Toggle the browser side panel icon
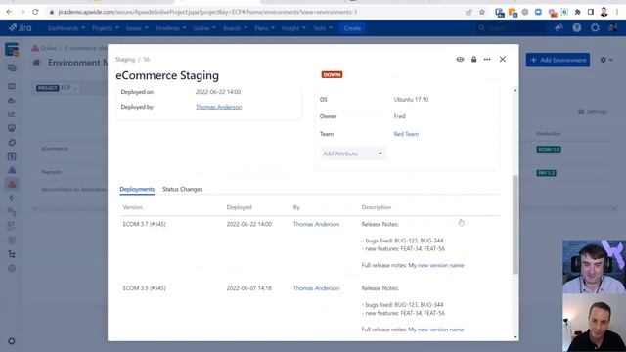The height and width of the screenshot is (352, 626). [x=591, y=12]
